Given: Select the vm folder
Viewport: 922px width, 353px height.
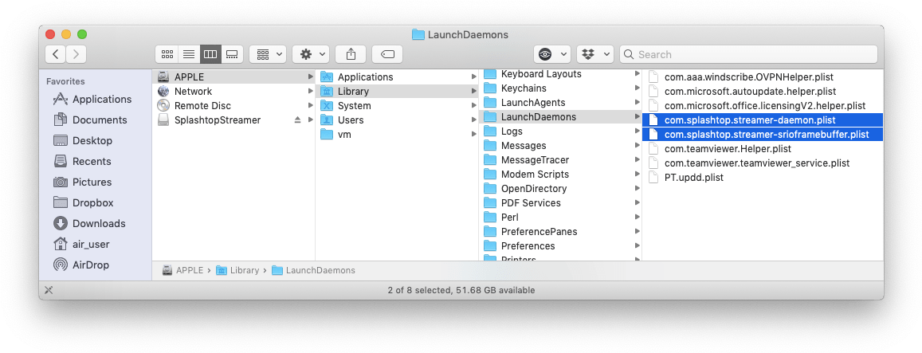Looking at the screenshot, I should point(397,134).
